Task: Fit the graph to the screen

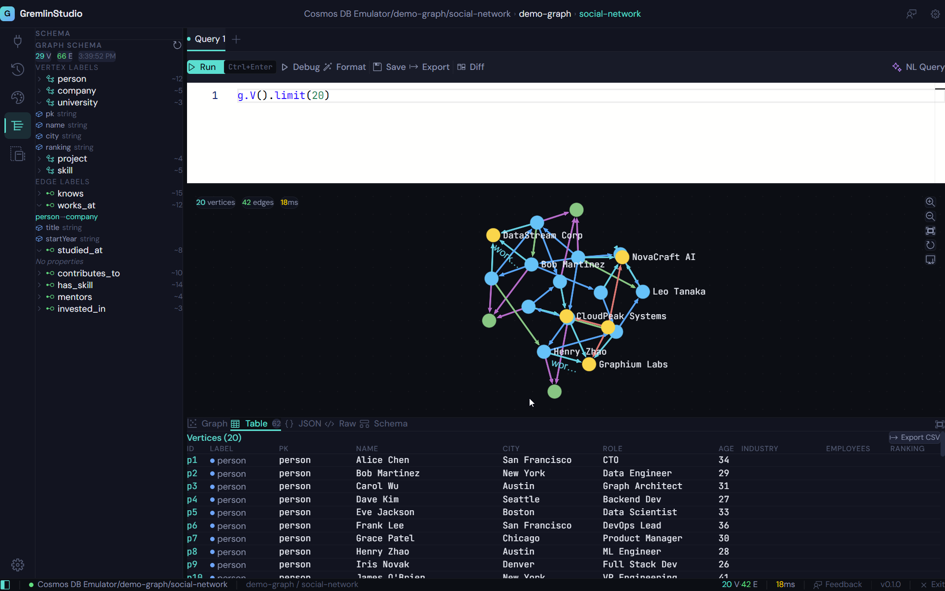Action: coord(931,230)
